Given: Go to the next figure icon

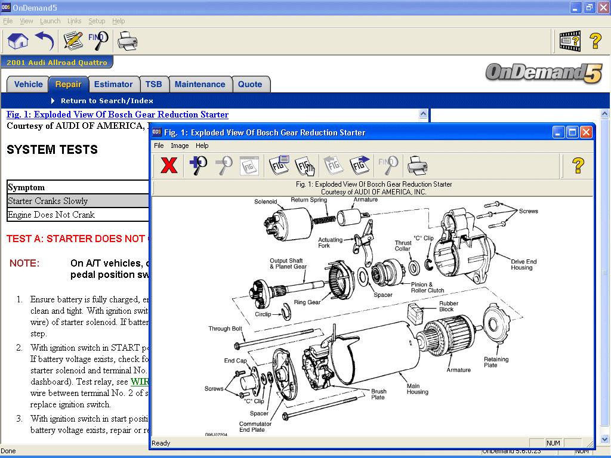Looking at the screenshot, I should click(x=359, y=166).
